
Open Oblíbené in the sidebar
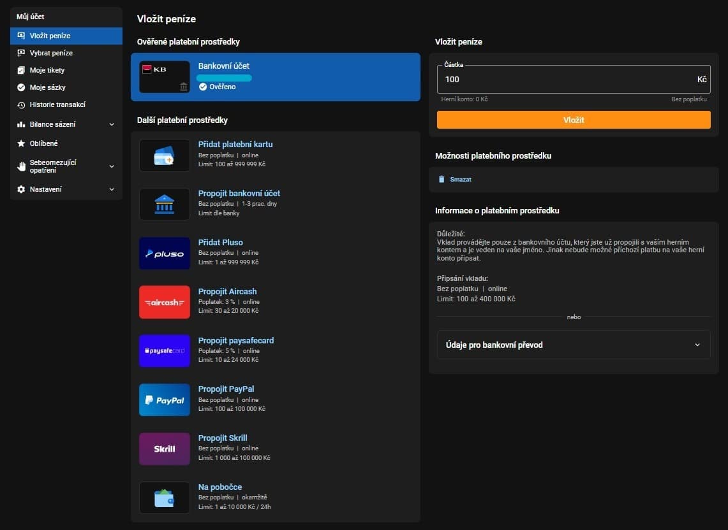pos(66,143)
